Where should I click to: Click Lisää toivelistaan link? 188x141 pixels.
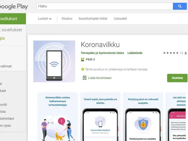100,78
